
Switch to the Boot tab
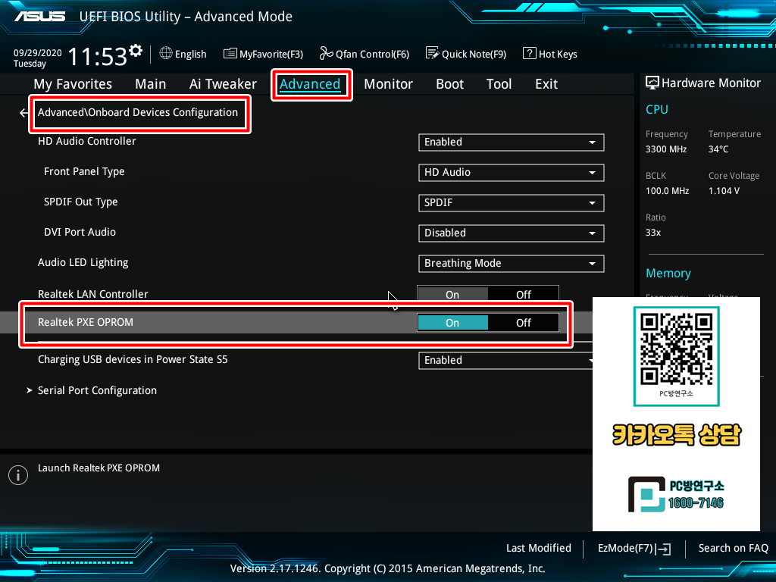tap(449, 84)
